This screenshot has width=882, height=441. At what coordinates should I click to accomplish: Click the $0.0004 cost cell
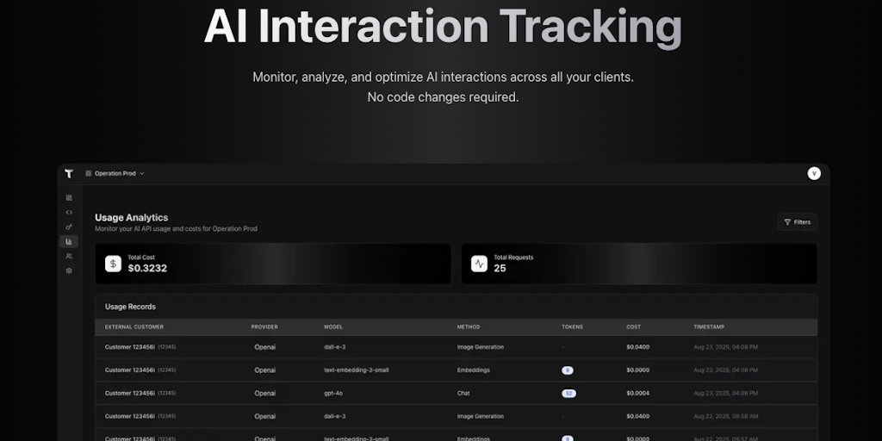[638, 393]
